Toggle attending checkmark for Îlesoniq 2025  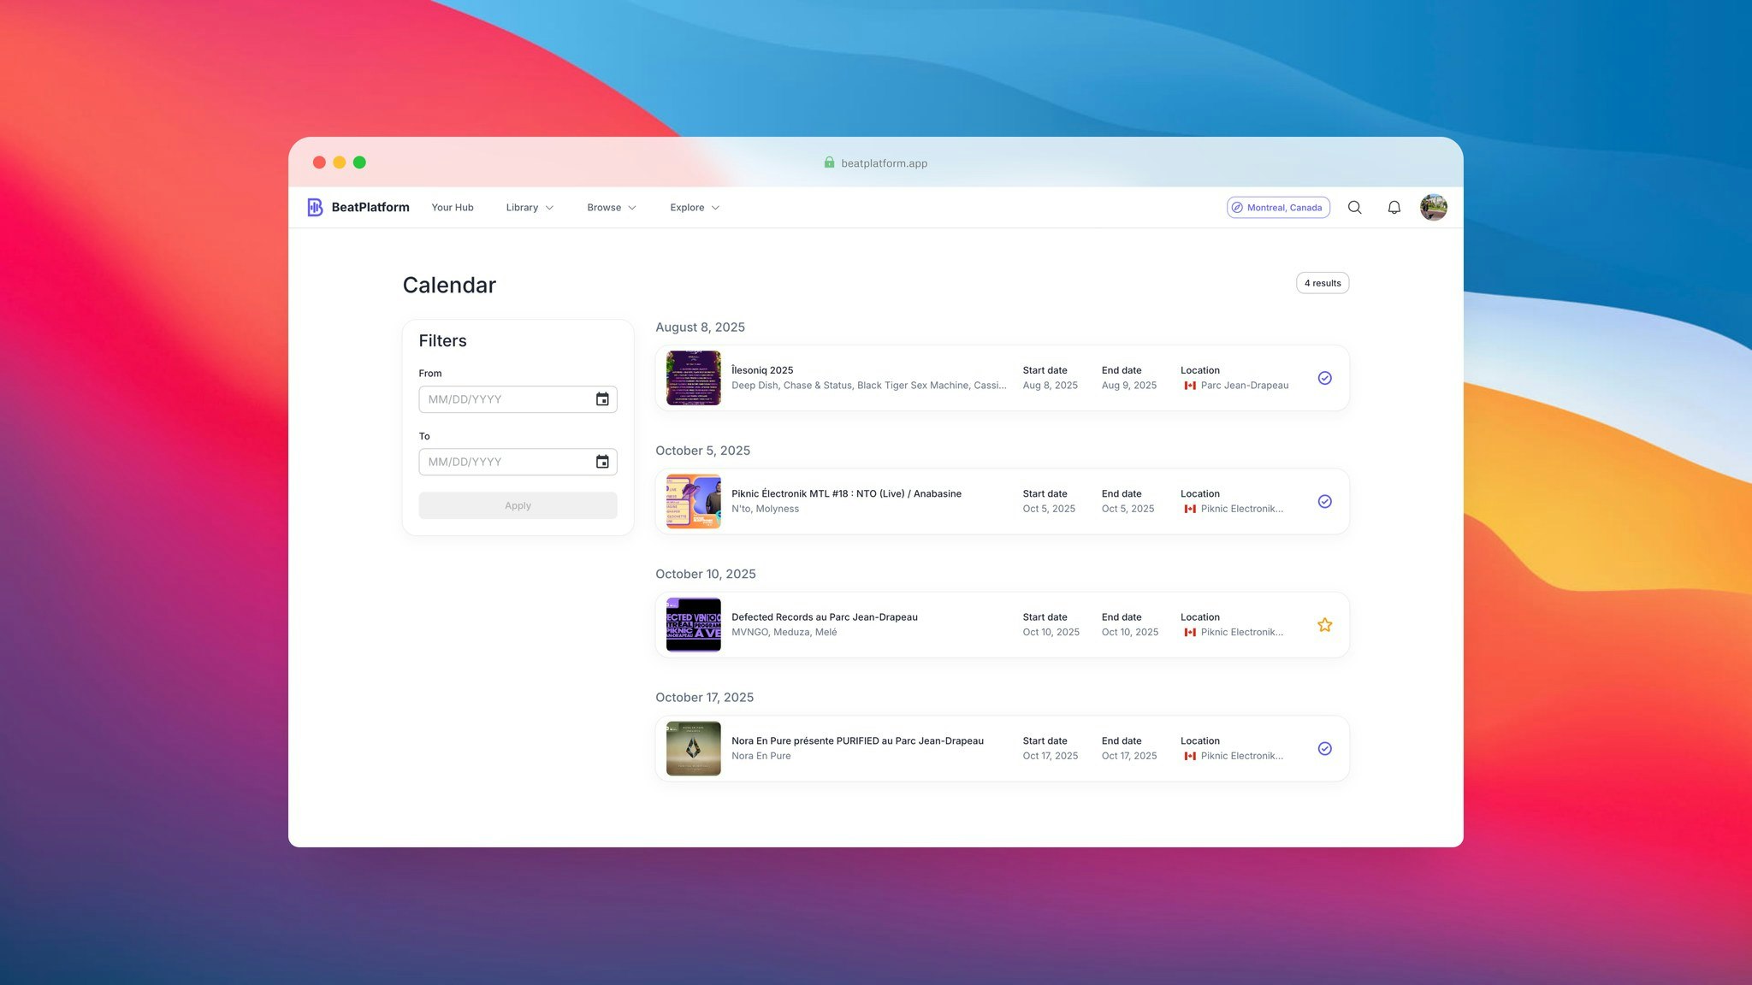1324,378
